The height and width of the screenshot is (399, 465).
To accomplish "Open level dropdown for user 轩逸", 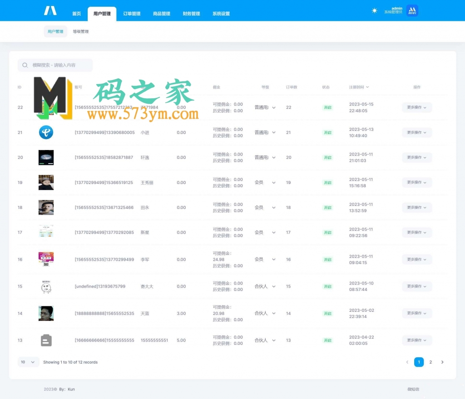I will [265, 157].
